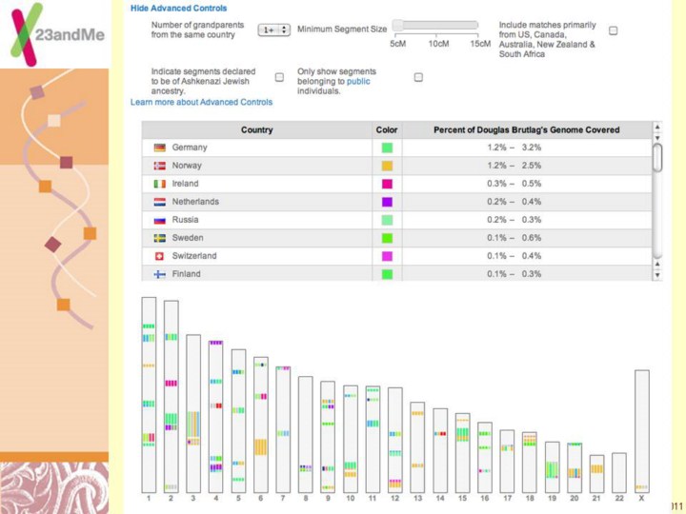
Task: Select the Sweden flag icon
Action: 160,238
